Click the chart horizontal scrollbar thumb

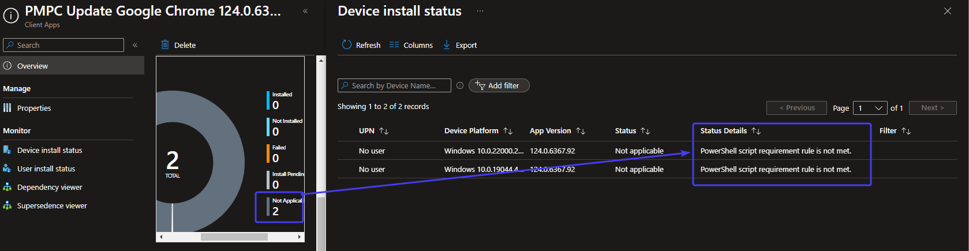point(234,237)
